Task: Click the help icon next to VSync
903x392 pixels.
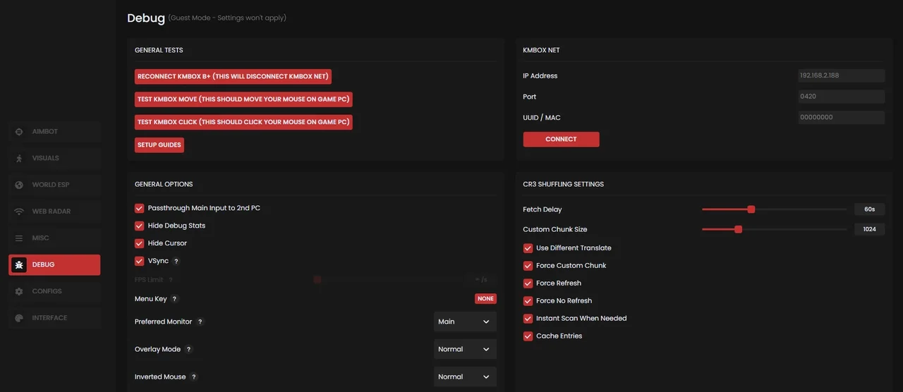Action: pyautogui.click(x=176, y=261)
